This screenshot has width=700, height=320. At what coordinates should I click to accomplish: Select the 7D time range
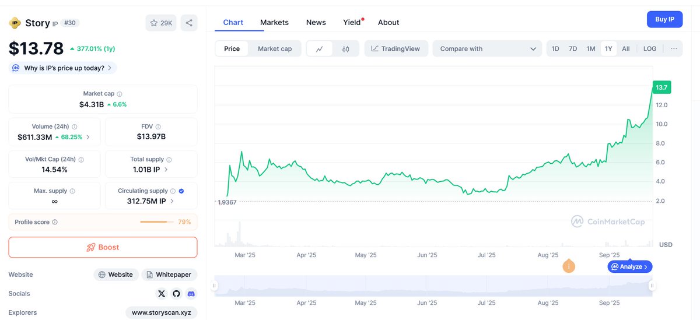[x=573, y=49]
